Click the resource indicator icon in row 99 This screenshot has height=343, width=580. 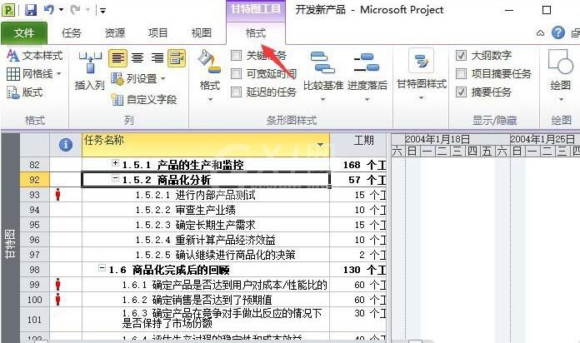57,285
